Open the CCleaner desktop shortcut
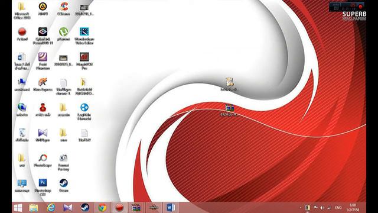Screen dimensions: 378x213 (64, 9)
